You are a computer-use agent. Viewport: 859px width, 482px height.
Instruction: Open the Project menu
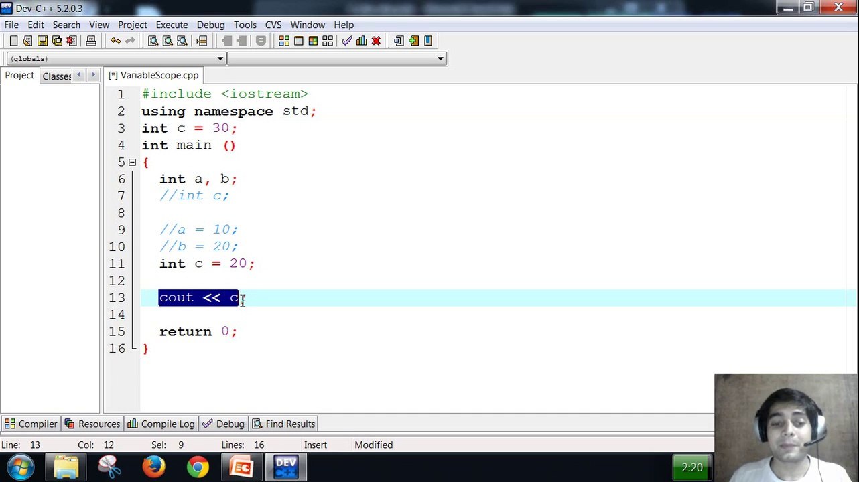coord(133,25)
